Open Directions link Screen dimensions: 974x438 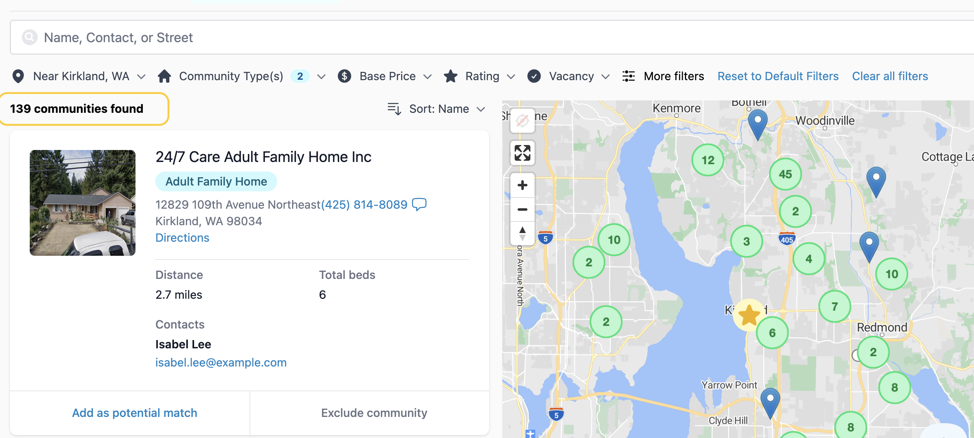(x=182, y=238)
